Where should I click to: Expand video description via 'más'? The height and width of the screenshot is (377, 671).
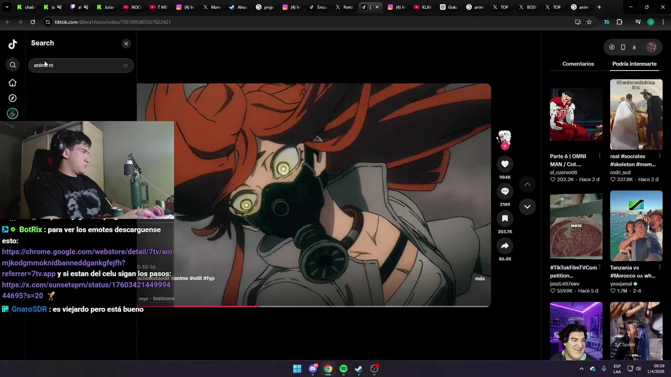(480, 279)
